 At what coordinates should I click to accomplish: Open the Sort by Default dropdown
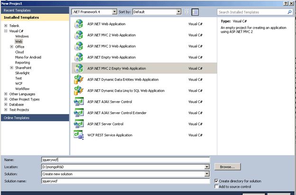(178, 12)
